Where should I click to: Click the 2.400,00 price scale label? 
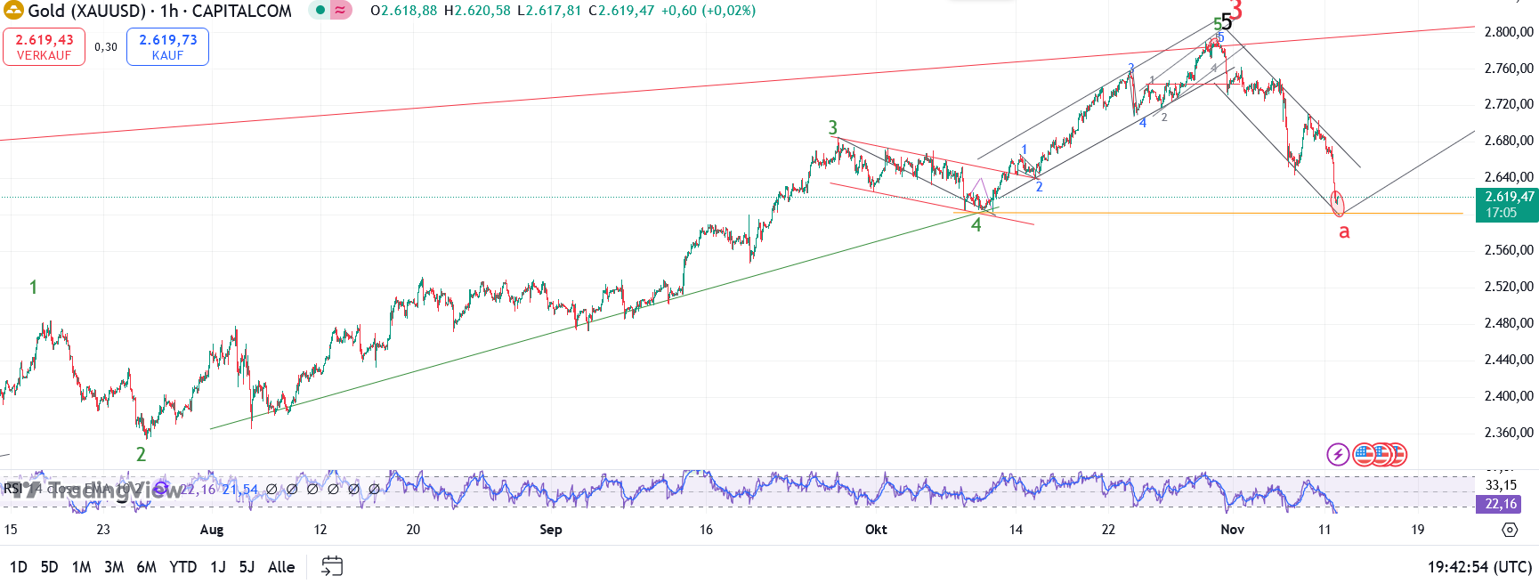tap(1509, 396)
